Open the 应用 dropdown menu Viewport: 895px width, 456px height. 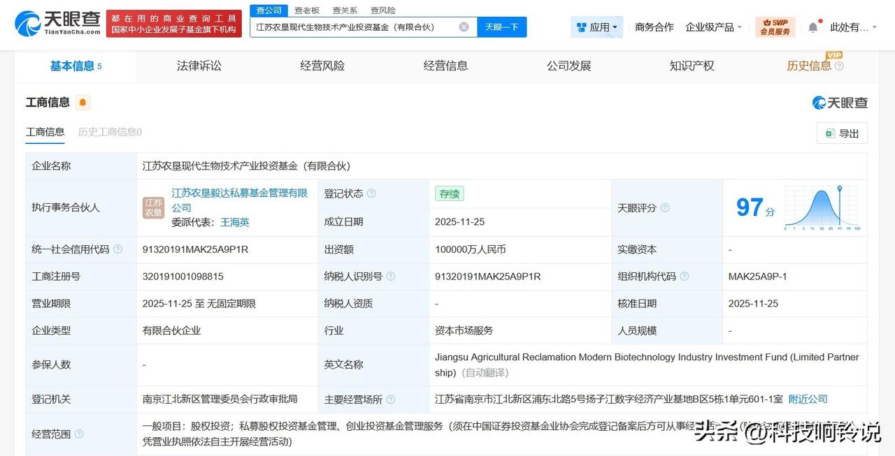[x=596, y=27]
